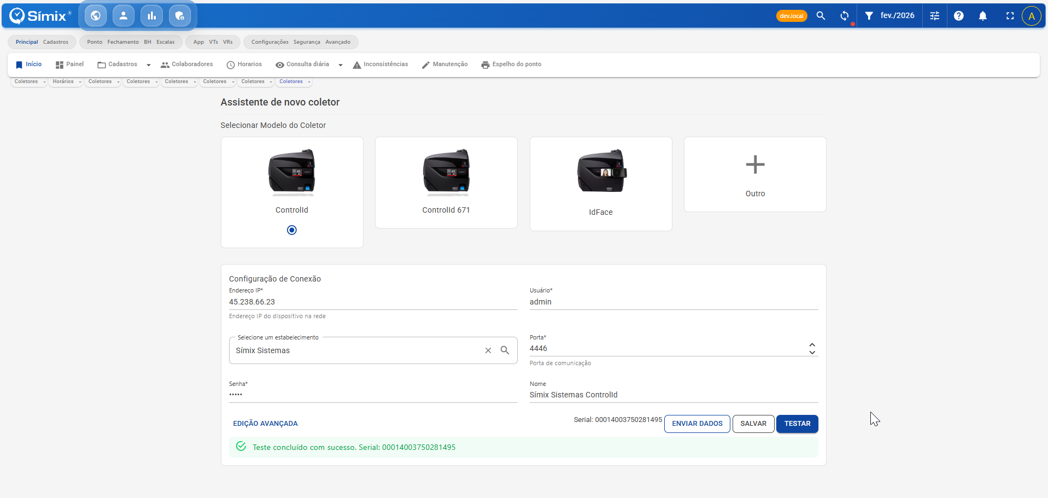
Task: Open Manutenção pencil item
Action: coord(444,65)
